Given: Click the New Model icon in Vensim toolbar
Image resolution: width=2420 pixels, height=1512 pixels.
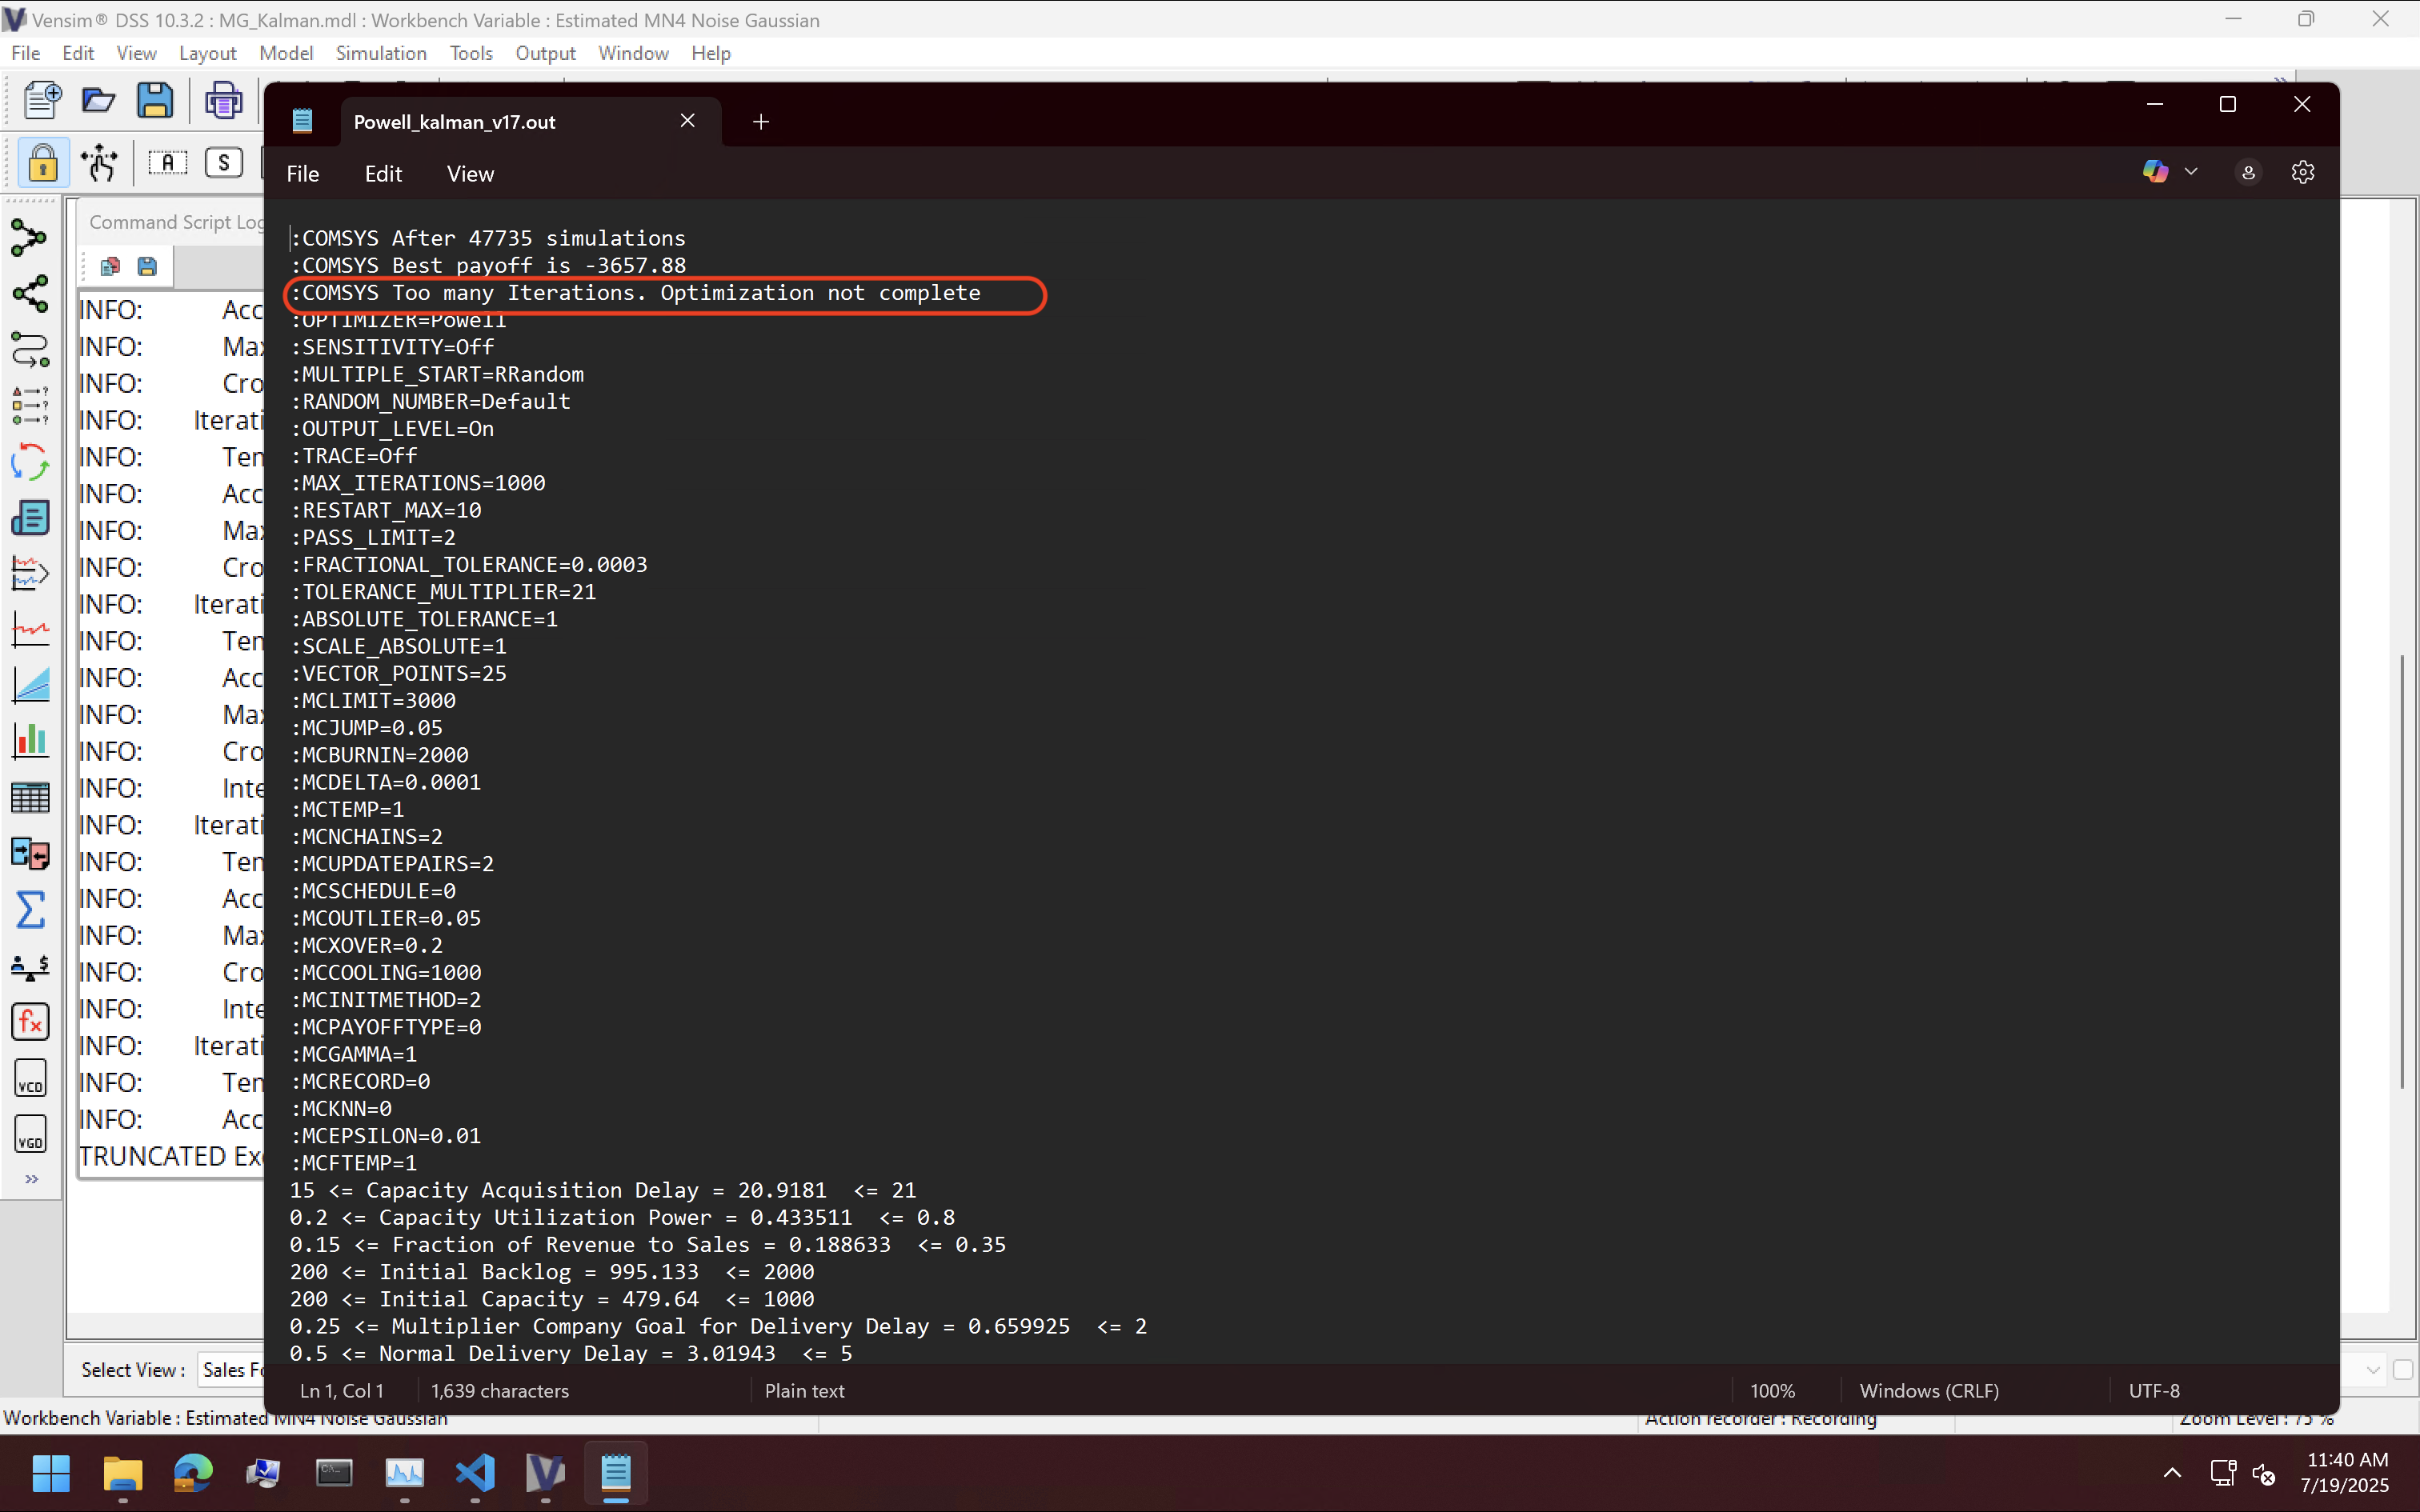Looking at the screenshot, I should pyautogui.click(x=42, y=100).
